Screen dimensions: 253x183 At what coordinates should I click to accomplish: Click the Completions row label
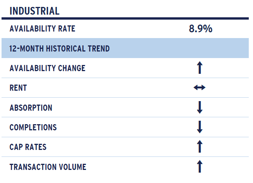tap(33, 127)
